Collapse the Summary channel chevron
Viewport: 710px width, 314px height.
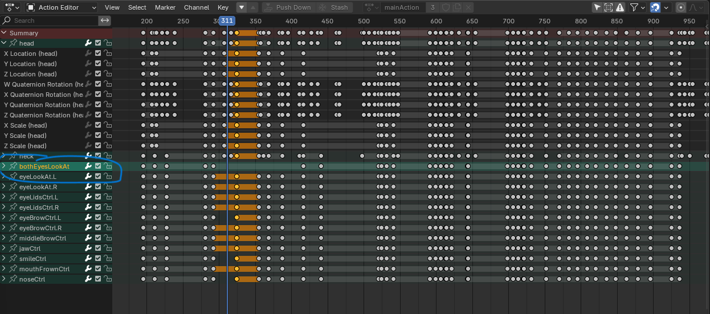pos(5,33)
